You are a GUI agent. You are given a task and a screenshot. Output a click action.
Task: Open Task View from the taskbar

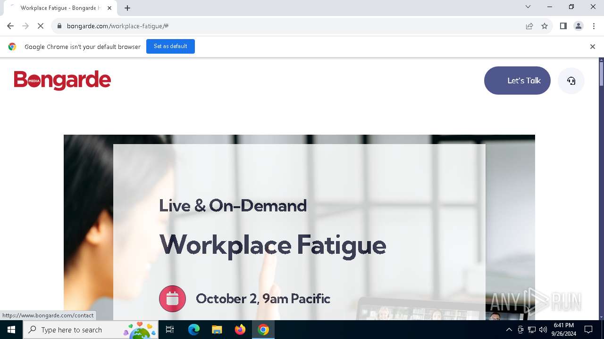170,330
